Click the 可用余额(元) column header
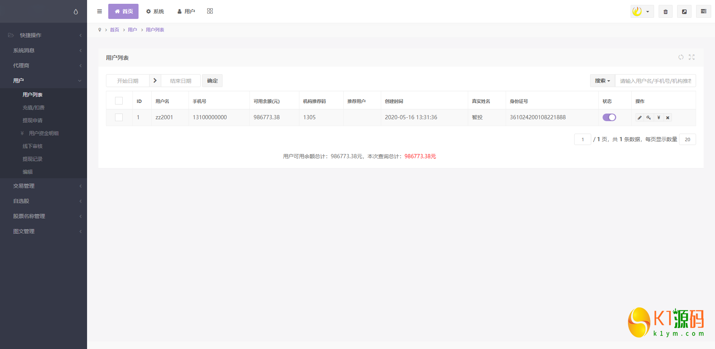Image resolution: width=715 pixels, height=349 pixels. (x=266, y=101)
